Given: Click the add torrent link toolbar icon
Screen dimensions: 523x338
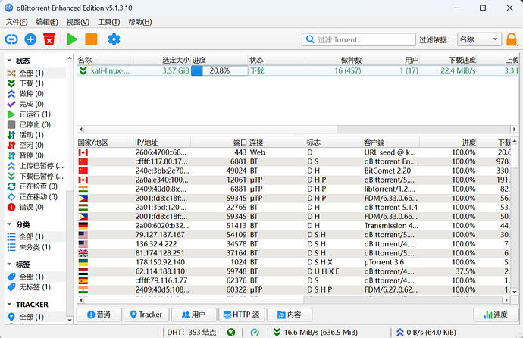Looking at the screenshot, I should pyautogui.click(x=11, y=39).
